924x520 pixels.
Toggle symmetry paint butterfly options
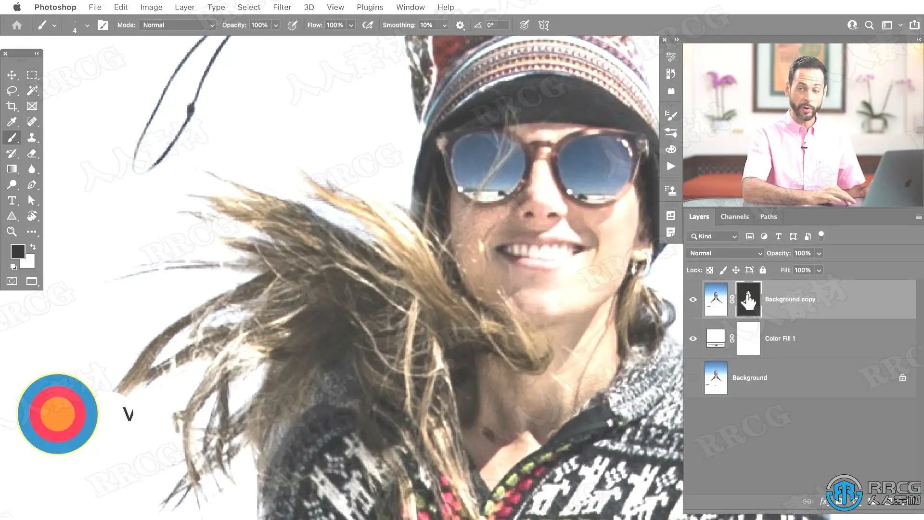click(x=544, y=25)
